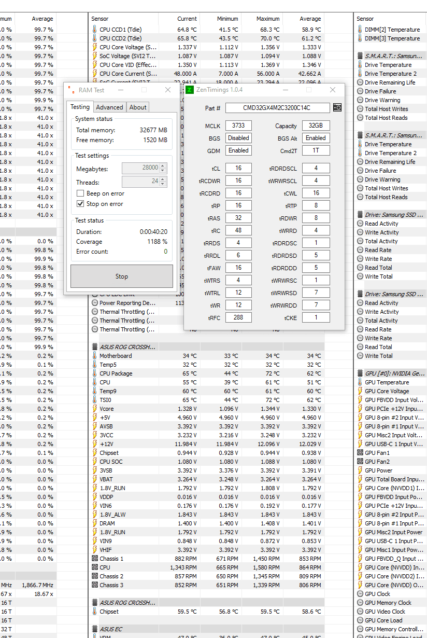Click the VBAT voltage icon

coord(94,479)
